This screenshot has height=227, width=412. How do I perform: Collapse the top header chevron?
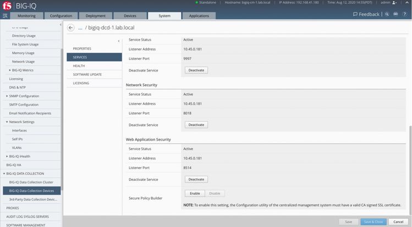(x=406, y=2)
